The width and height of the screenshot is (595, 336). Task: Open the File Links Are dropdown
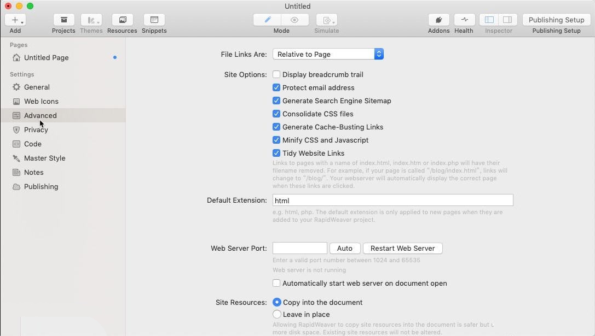[328, 54]
